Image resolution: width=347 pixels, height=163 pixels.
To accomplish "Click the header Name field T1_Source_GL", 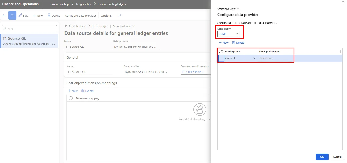I will [x=87, y=47].
